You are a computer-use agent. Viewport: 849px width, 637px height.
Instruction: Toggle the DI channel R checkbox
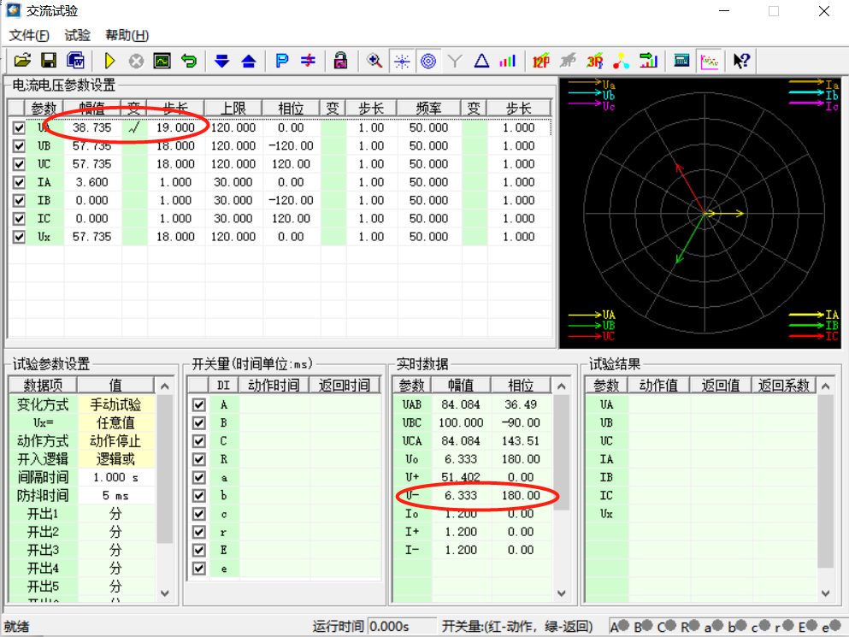pyautogui.click(x=199, y=459)
